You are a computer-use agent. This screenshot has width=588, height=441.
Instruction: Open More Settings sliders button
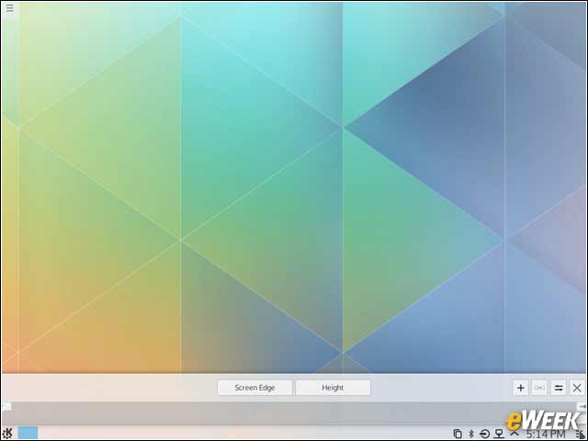point(559,388)
